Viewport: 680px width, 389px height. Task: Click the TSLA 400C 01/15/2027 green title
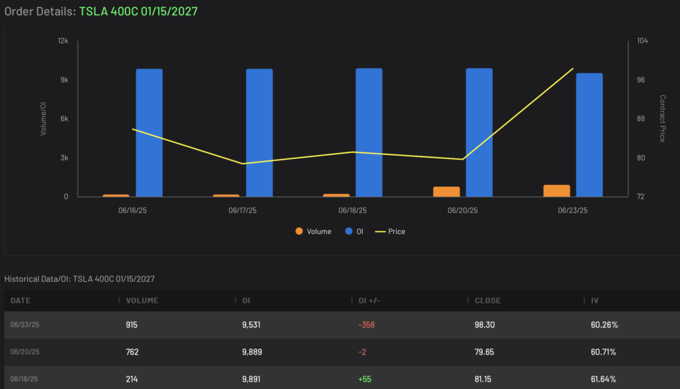(x=138, y=11)
